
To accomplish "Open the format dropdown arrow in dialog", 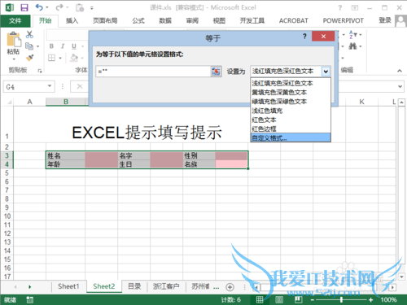I will click(x=326, y=72).
